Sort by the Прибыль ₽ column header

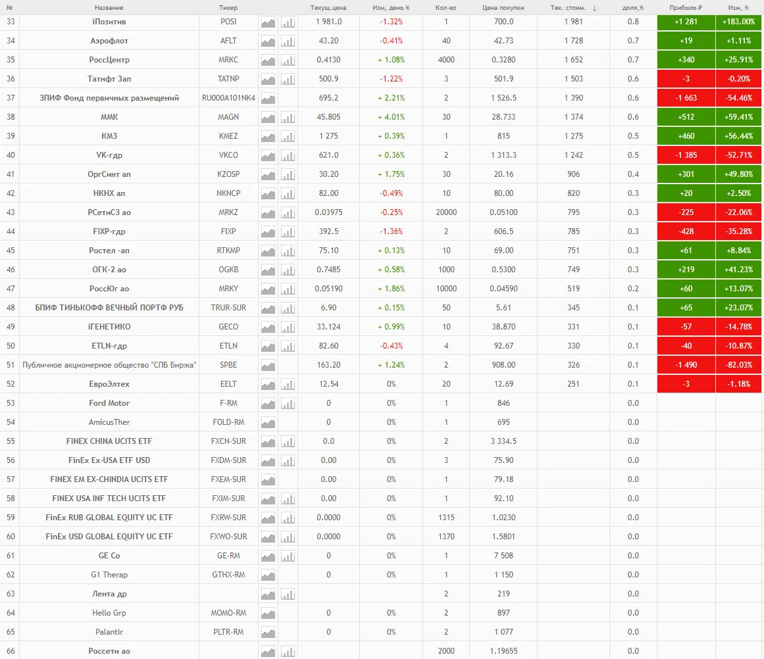click(x=686, y=8)
